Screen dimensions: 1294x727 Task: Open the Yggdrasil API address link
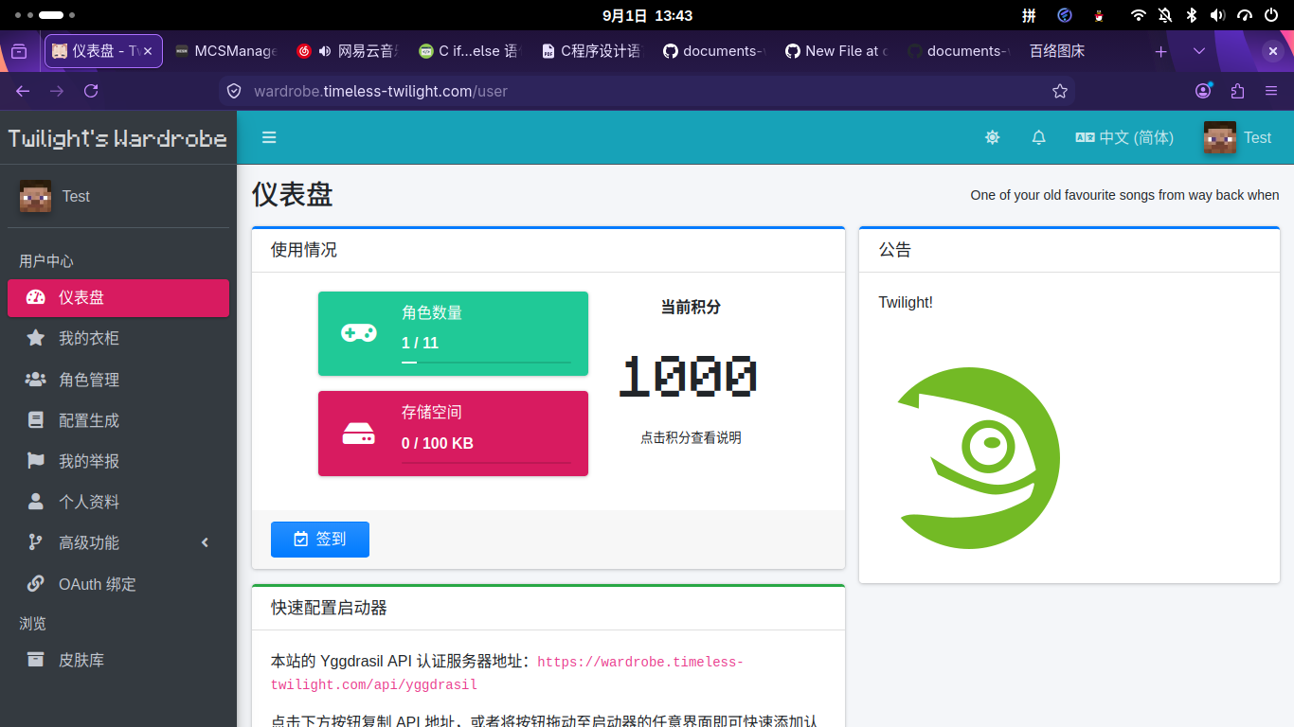(508, 673)
